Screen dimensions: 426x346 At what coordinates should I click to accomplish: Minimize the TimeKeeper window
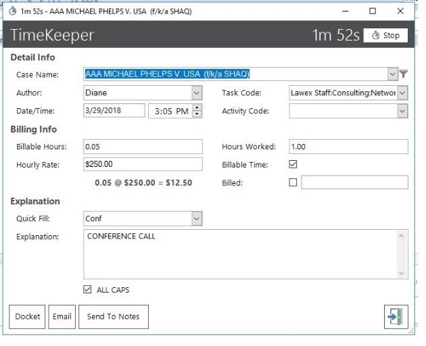point(346,11)
